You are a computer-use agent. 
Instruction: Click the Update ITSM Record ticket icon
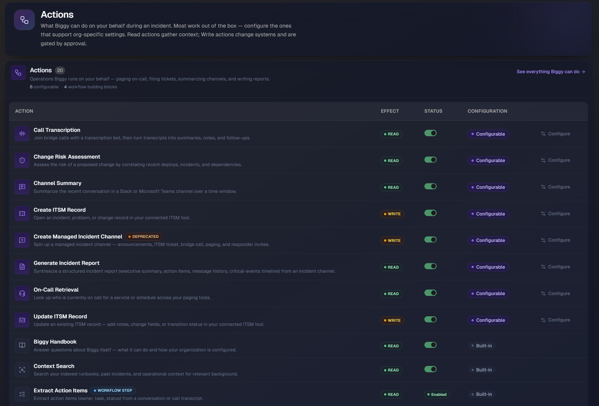coord(22,320)
